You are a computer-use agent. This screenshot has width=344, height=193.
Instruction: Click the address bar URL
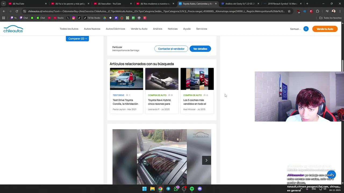click(x=156, y=11)
